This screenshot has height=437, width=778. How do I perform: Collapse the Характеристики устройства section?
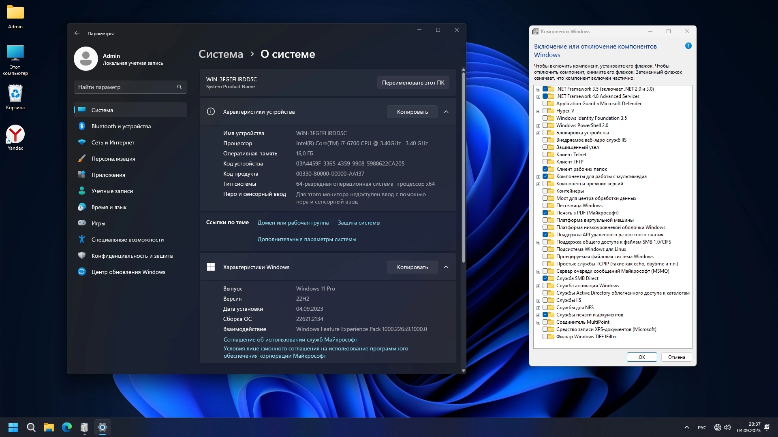tap(446, 112)
